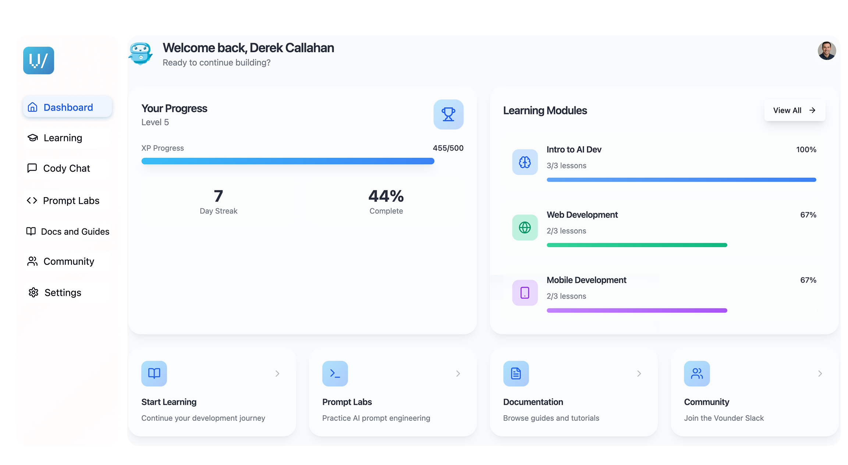Expand the Start Learning card chevron
This screenshot has height=465, width=848.
[277, 373]
